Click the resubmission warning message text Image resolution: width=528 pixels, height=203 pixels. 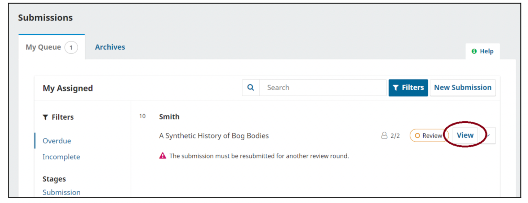[259, 156]
